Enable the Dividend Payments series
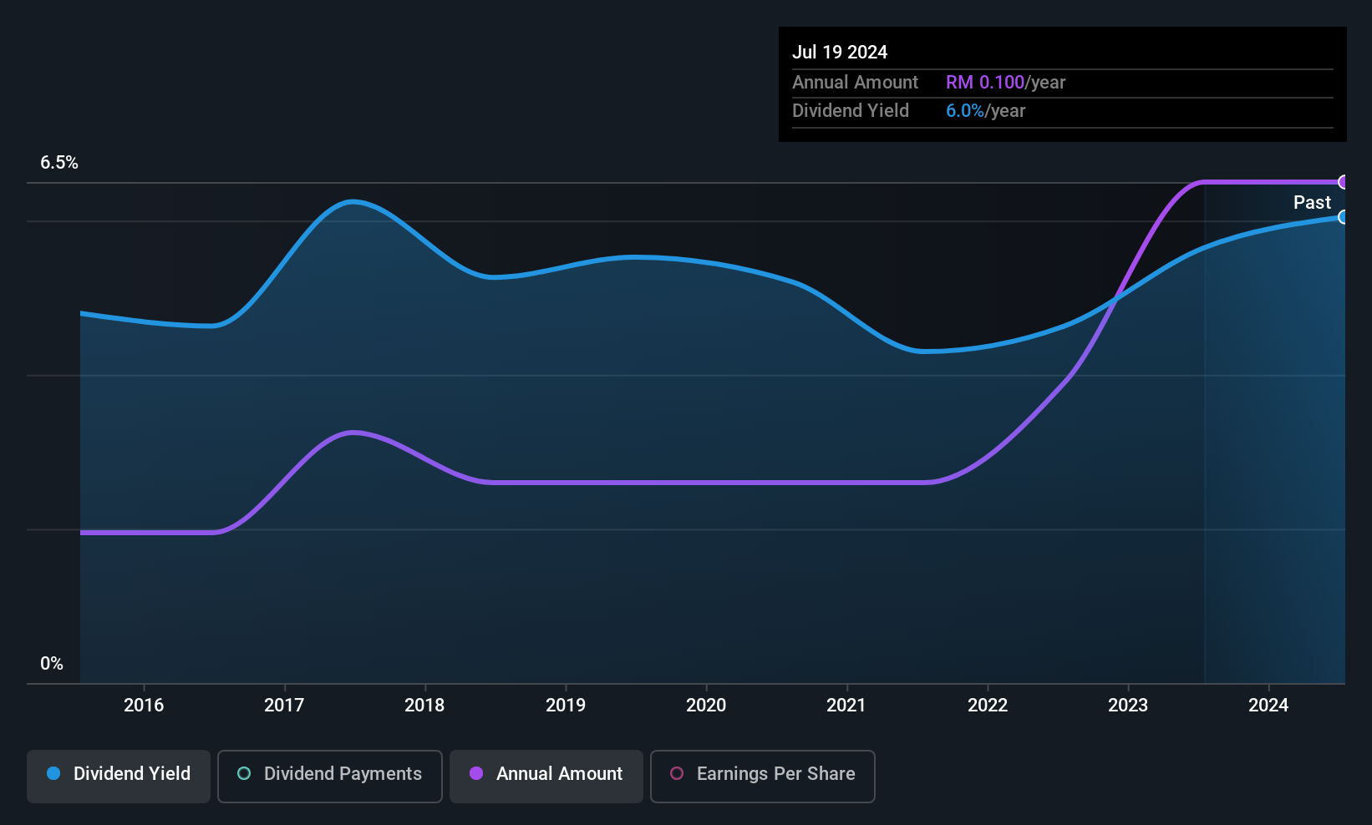Screen dimensions: 1372x825 click(330, 776)
